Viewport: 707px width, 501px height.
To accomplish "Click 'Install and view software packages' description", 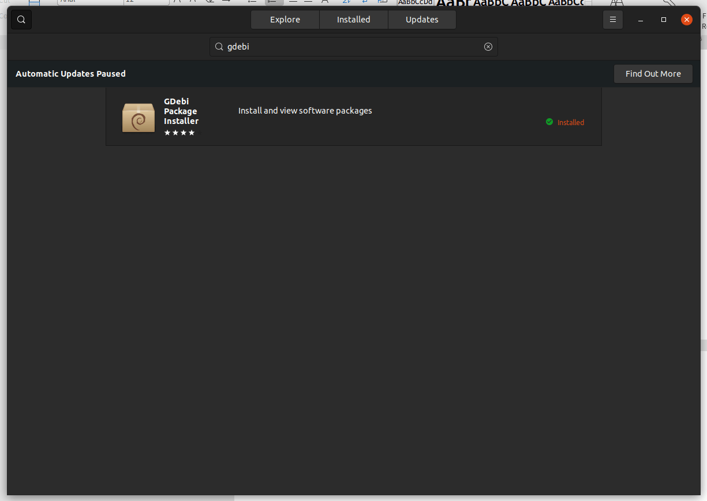I will 305,111.
